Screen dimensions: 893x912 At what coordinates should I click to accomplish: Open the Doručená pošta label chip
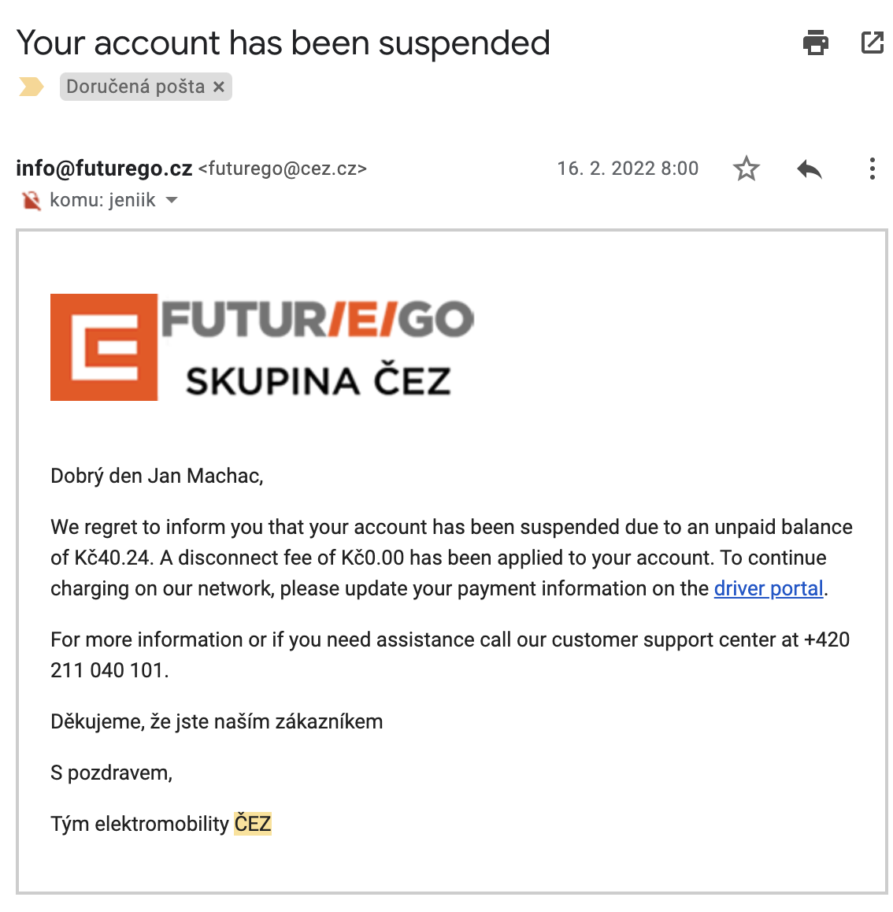click(135, 87)
